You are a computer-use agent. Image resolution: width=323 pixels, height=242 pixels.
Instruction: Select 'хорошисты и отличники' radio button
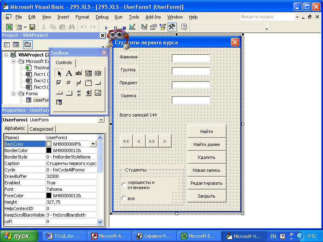(124, 185)
